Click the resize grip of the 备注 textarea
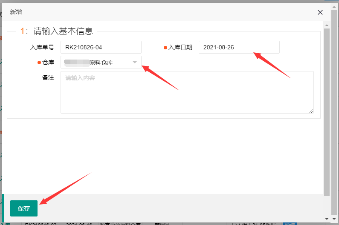 click(311, 111)
